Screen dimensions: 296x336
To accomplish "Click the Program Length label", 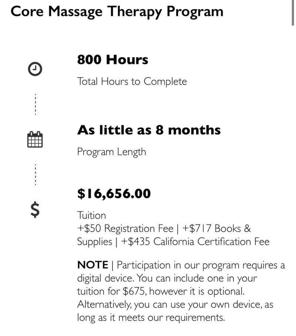I will coord(111,152).
